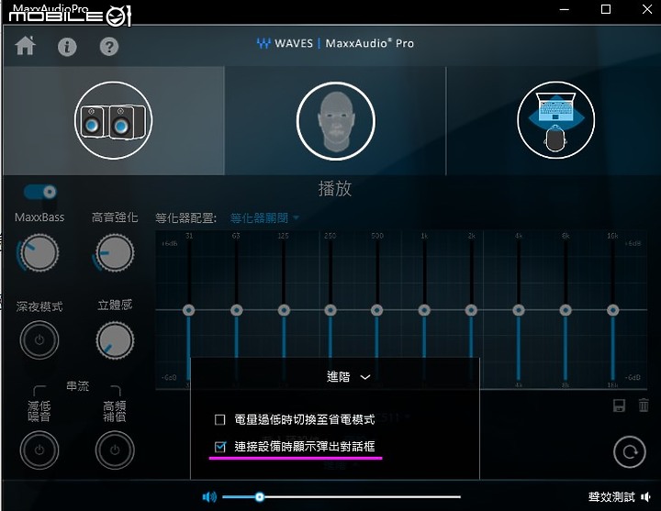Click the WAVES MaxxAudio Pro logo
This screenshot has height=511, width=661.
(x=335, y=43)
